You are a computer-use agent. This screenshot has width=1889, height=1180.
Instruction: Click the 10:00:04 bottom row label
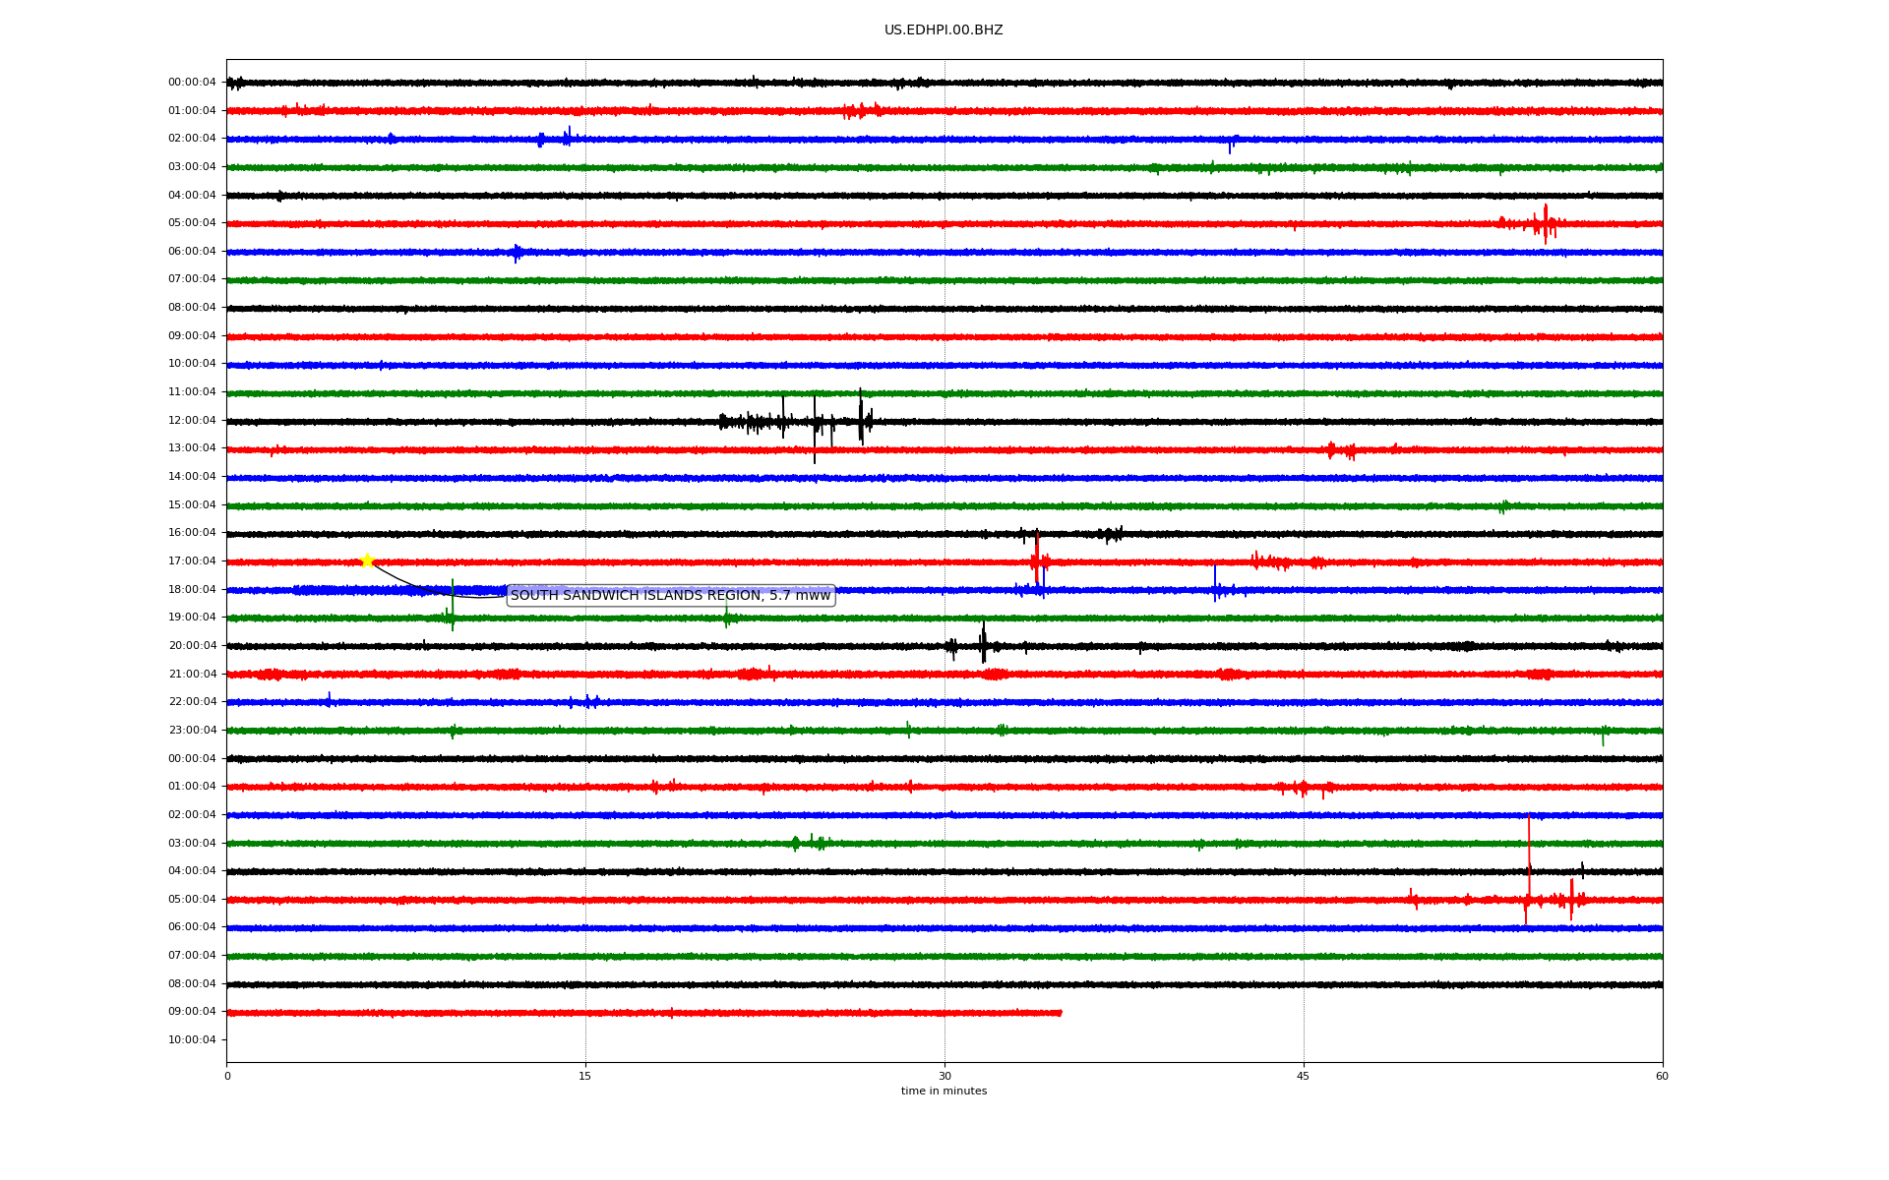[192, 1040]
